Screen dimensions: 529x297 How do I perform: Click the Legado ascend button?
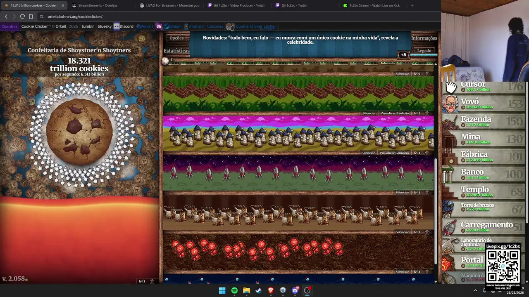coord(424,51)
